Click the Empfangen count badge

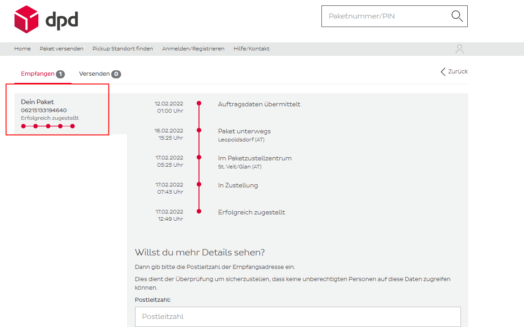60,74
